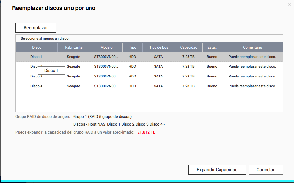Click the Modelo column header
The image size is (294, 183).
click(106, 47)
